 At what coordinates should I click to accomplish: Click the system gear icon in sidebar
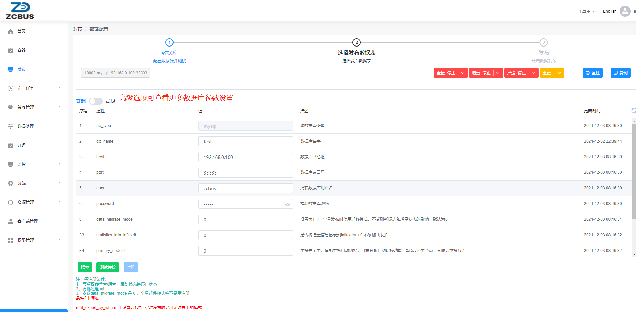pyautogui.click(x=11, y=183)
